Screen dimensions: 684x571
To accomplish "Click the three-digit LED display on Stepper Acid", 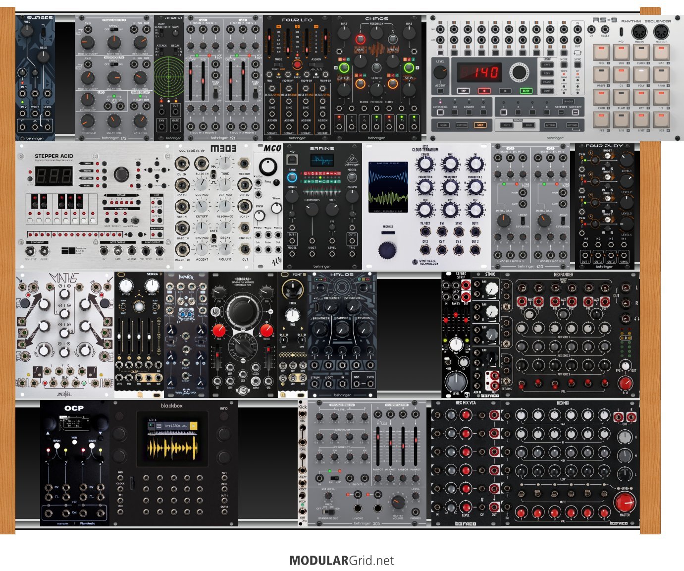I will [54, 176].
